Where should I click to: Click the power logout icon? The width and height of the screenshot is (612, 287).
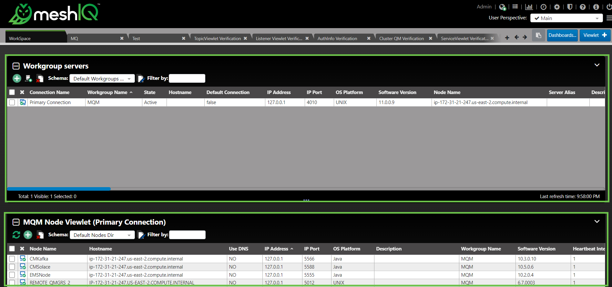coord(609,7)
